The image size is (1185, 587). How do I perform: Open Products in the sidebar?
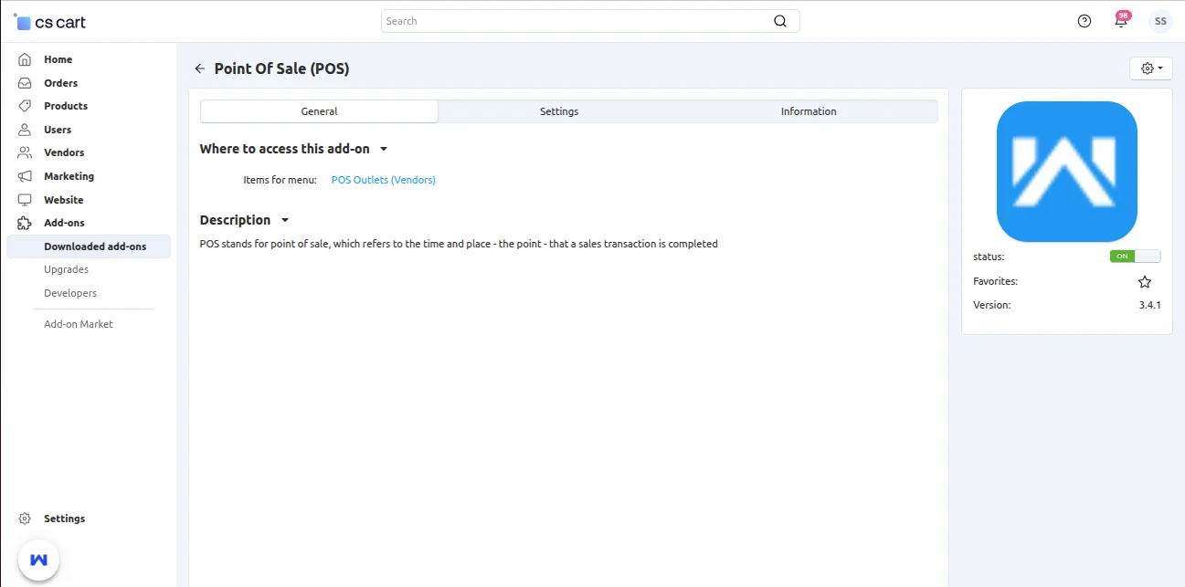(x=66, y=106)
